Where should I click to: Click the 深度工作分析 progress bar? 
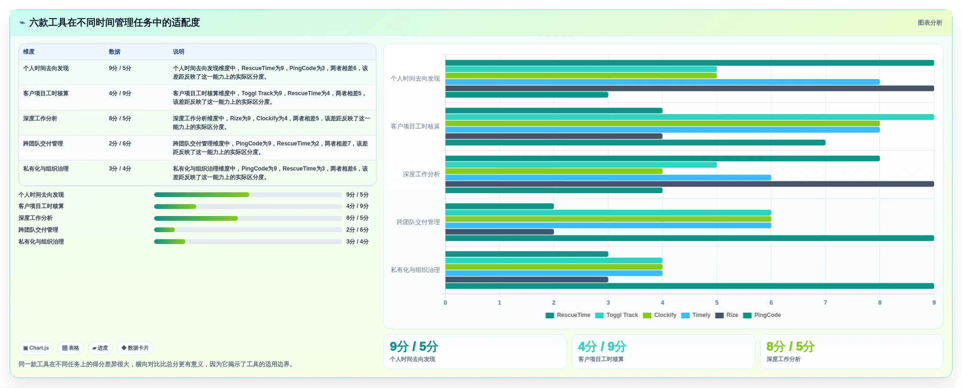coord(248,218)
